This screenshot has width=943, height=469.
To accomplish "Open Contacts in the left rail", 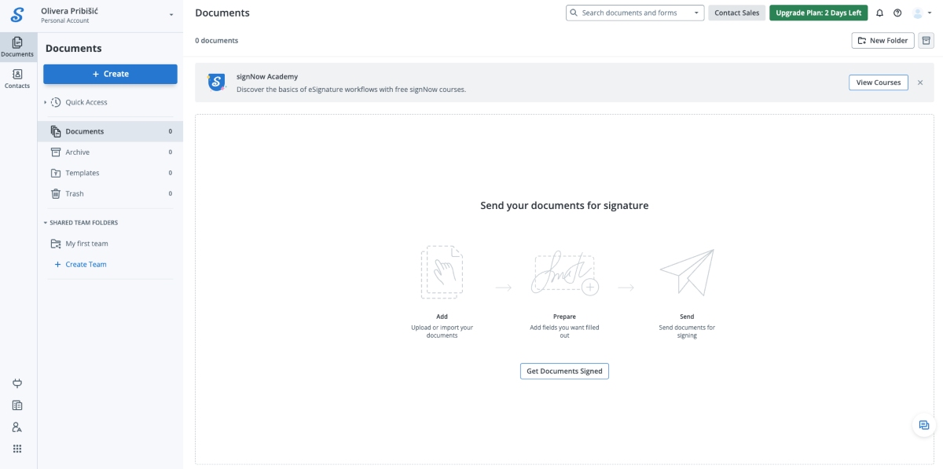I will [x=17, y=79].
